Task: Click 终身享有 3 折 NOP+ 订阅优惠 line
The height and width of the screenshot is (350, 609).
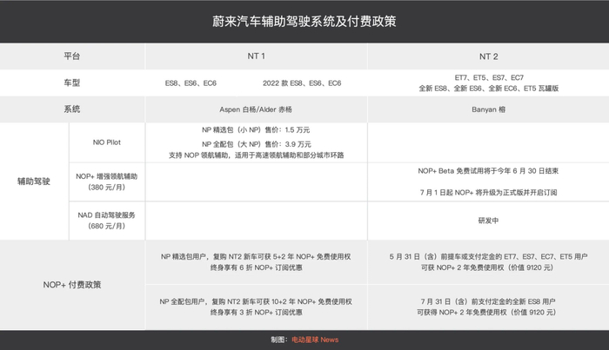Action: pos(257,313)
